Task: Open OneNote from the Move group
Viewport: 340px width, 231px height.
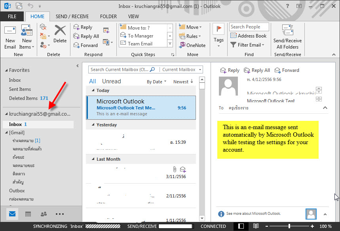Action: pos(192,45)
